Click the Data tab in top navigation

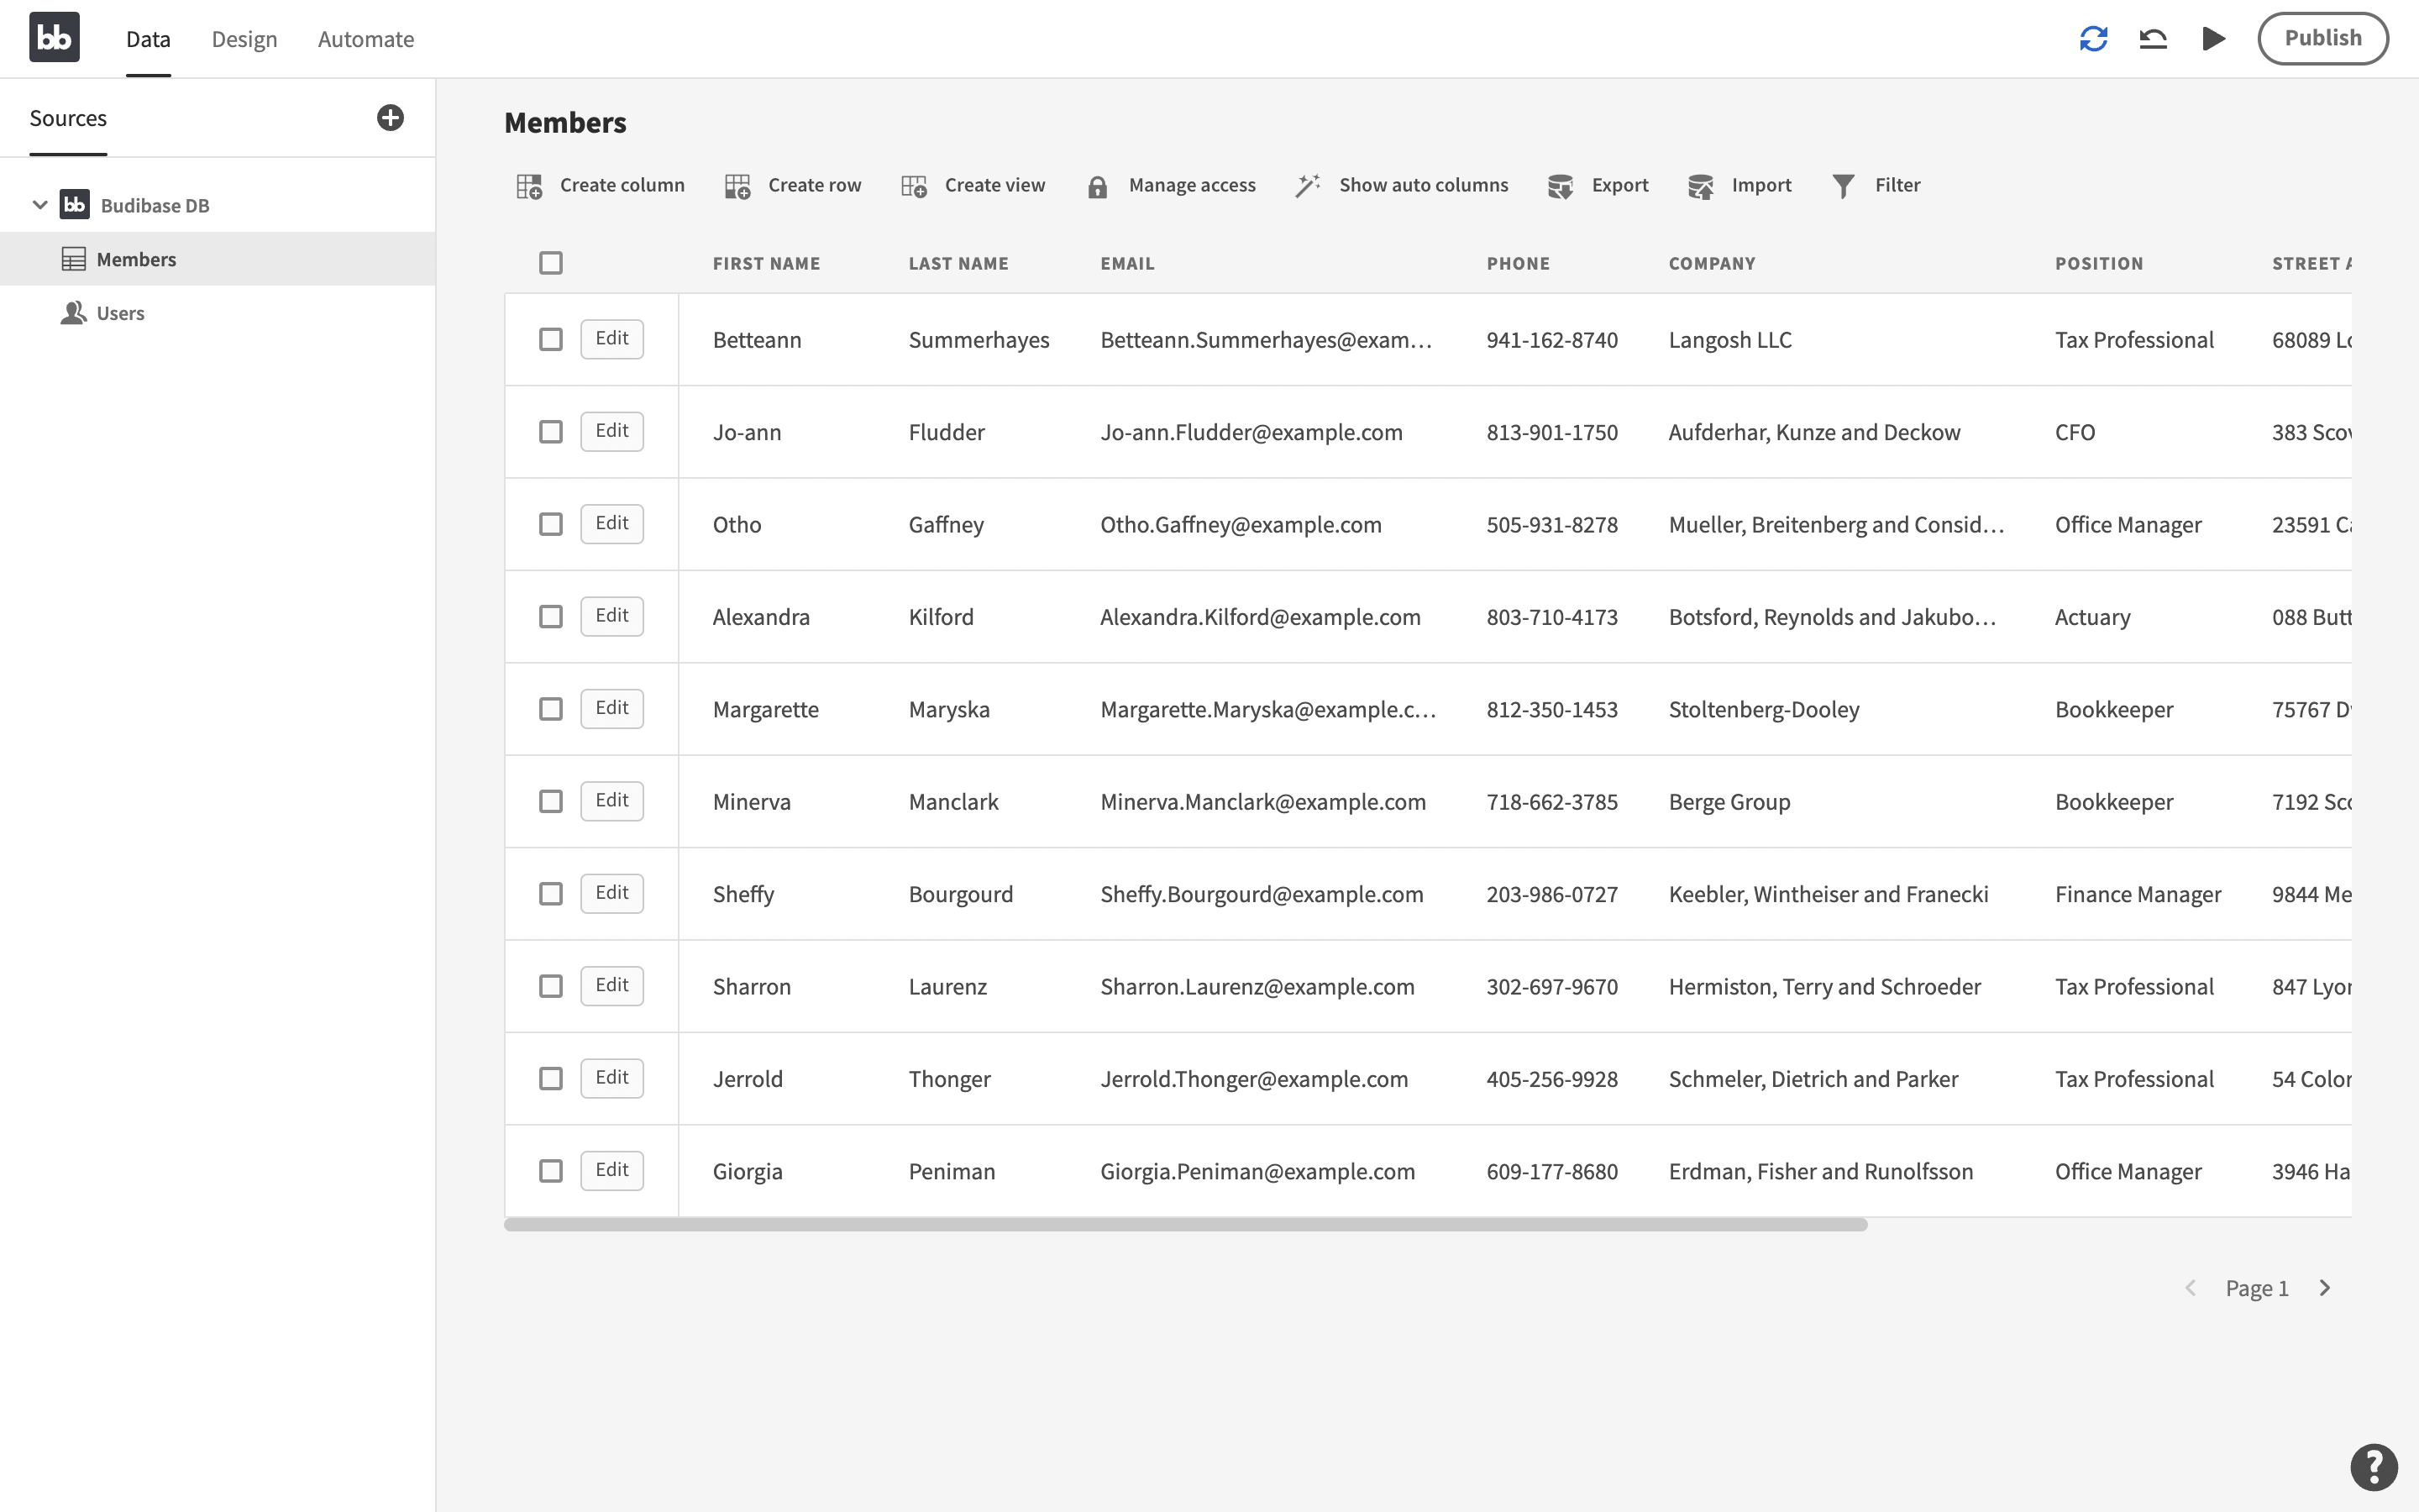(x=148, y=39)
